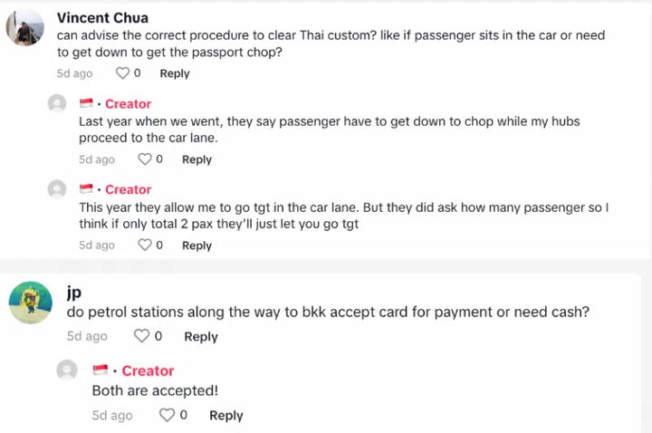
Task: Open jp's username link
Action: 74,293
